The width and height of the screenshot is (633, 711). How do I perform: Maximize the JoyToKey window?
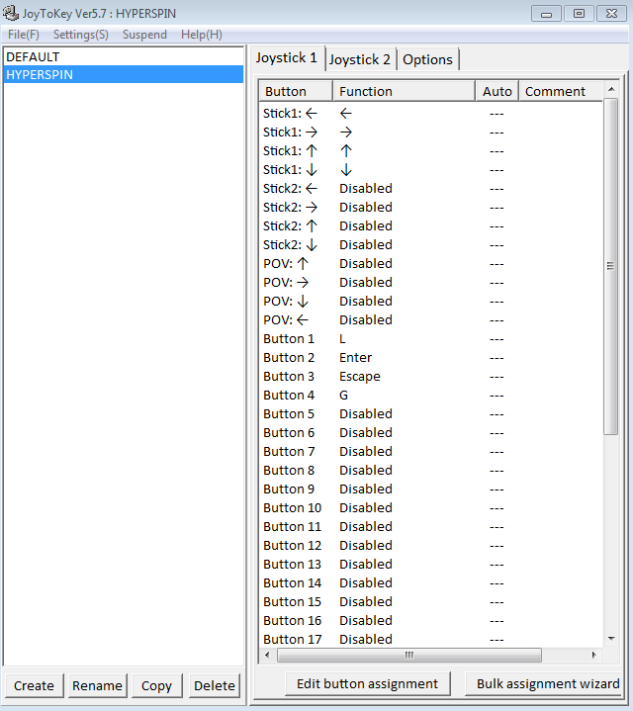[x=579, y=14]
